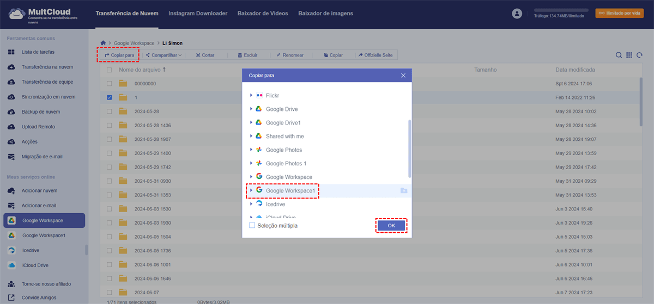Click the refresh icon
The width and height of the screenshot is (654, 304).
(640, 55)
